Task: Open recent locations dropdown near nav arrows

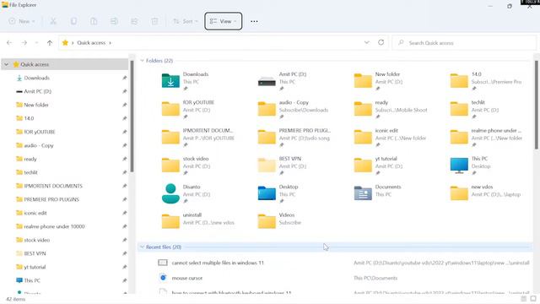Action: (36, 43)
